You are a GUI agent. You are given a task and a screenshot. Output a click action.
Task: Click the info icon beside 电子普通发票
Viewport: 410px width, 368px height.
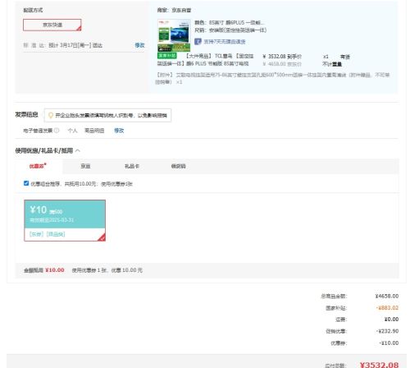tap(57, 131)
